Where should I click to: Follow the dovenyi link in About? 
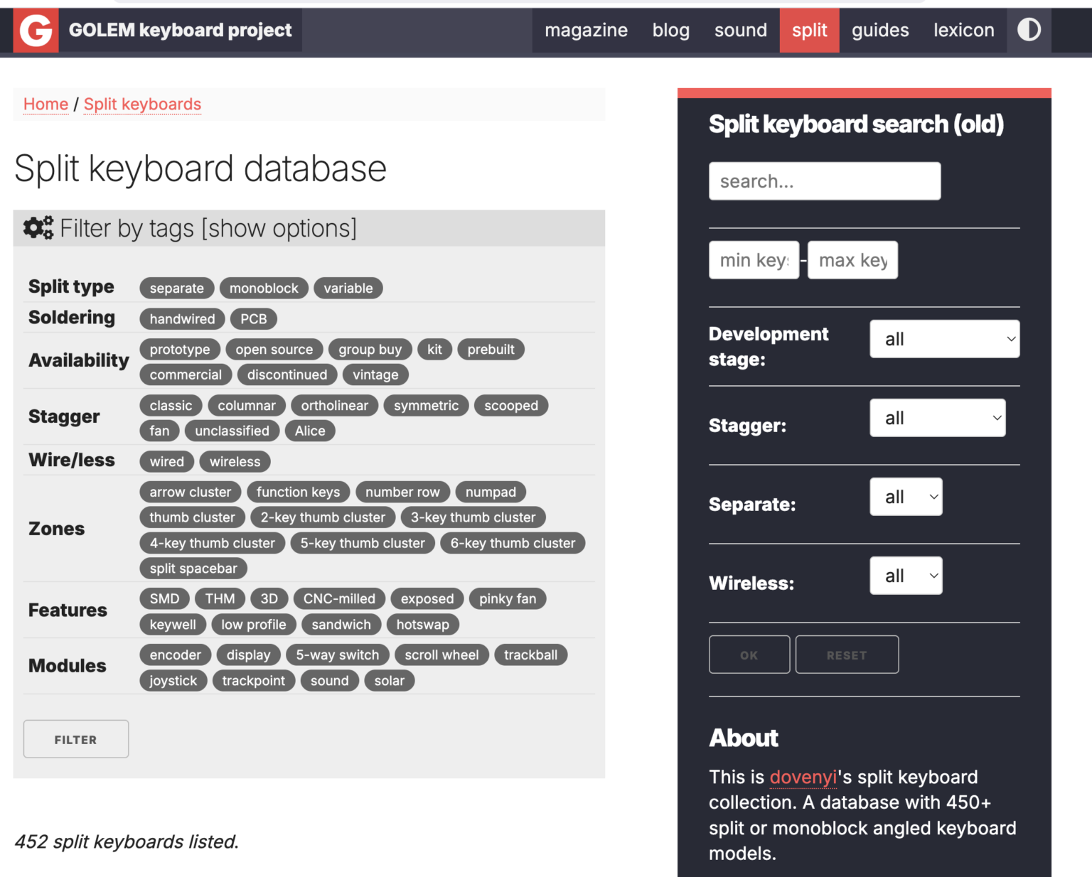click(x=803, y=778)
